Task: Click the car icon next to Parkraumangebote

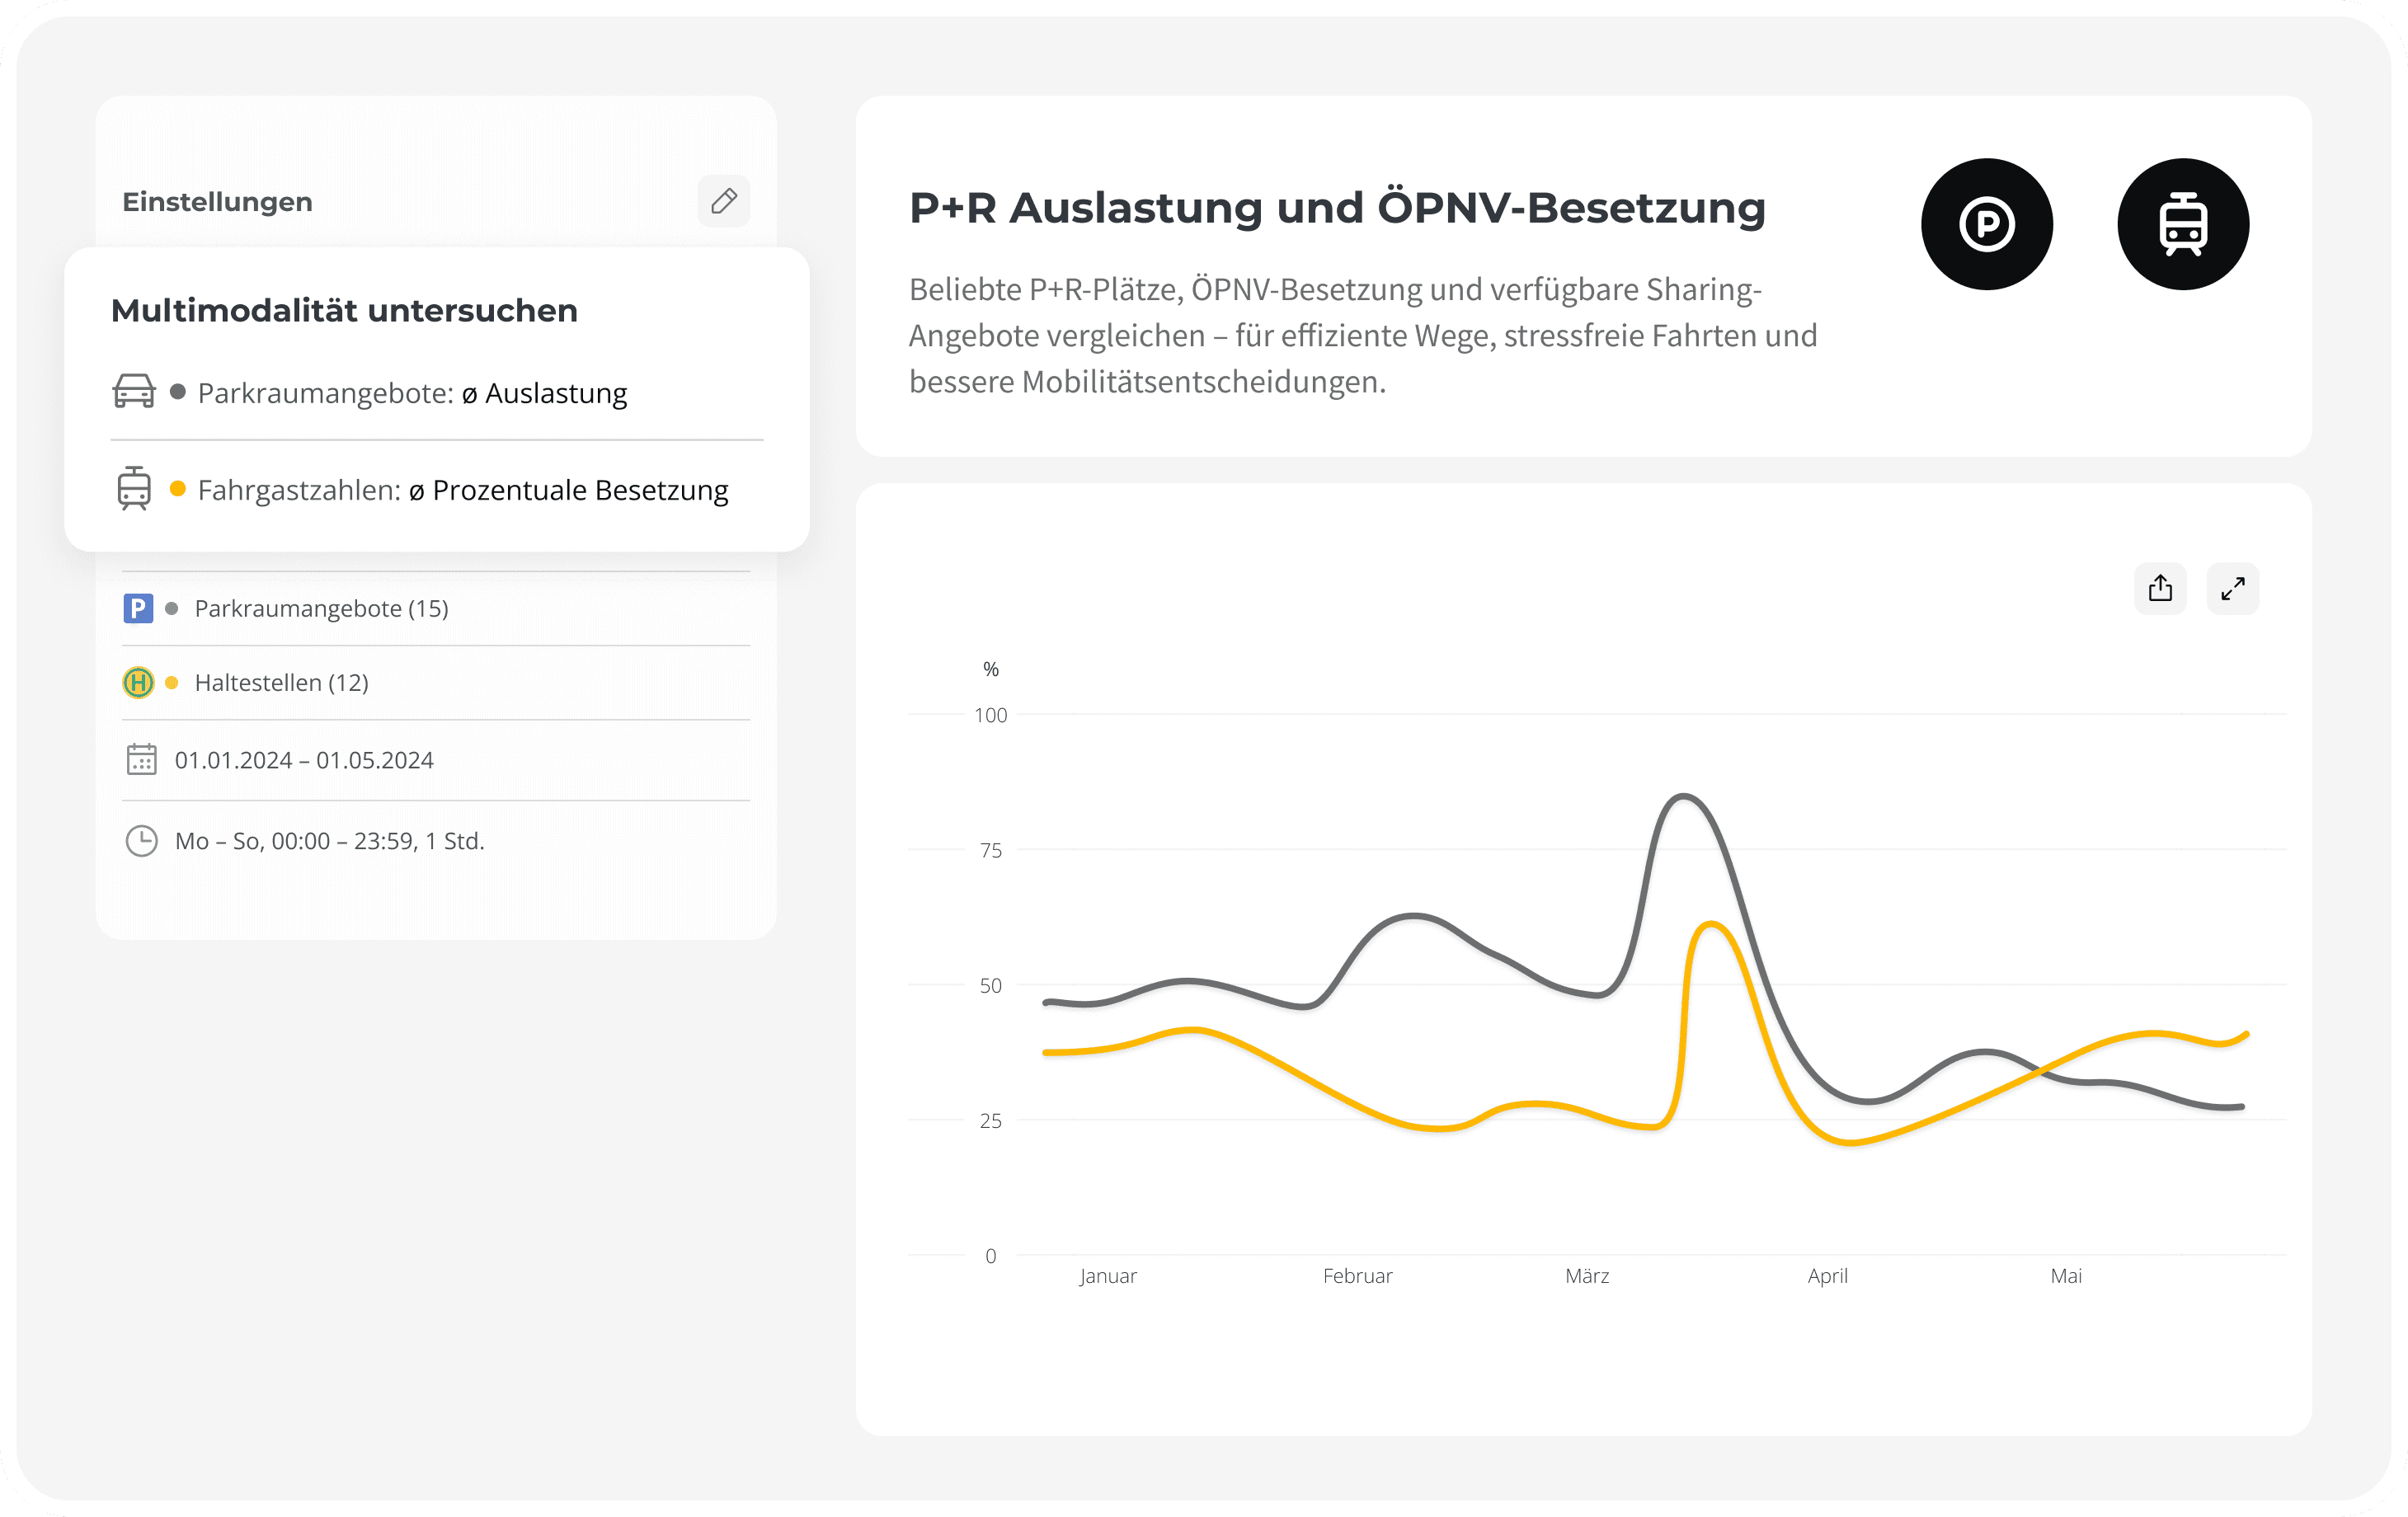Action: (x=134, y=391)
